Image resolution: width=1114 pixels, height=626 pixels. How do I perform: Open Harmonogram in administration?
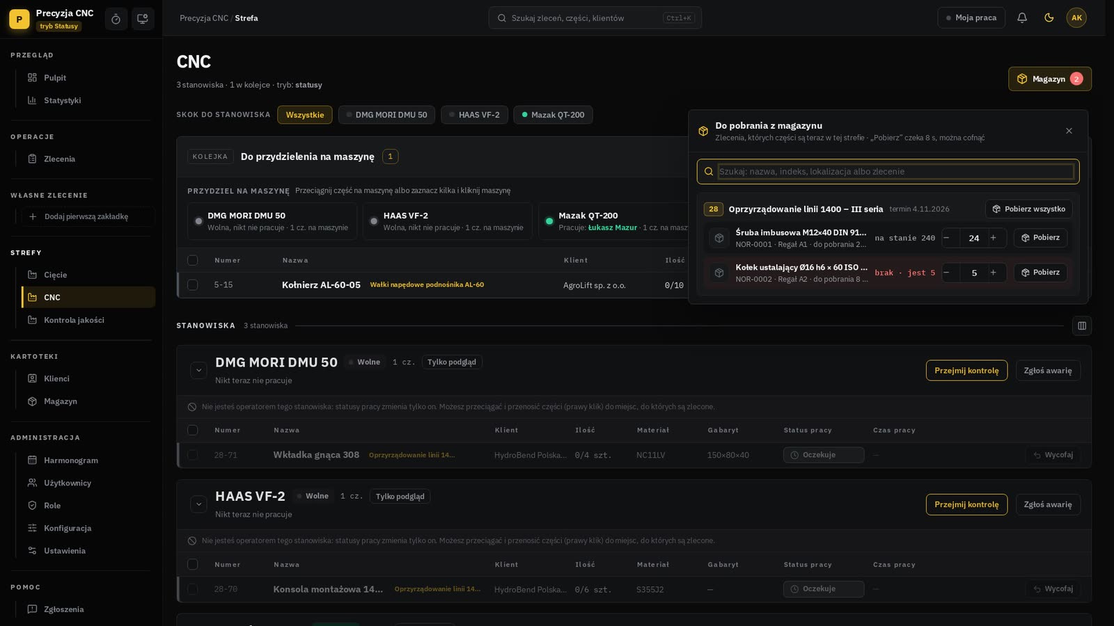[x=88, y=460]
